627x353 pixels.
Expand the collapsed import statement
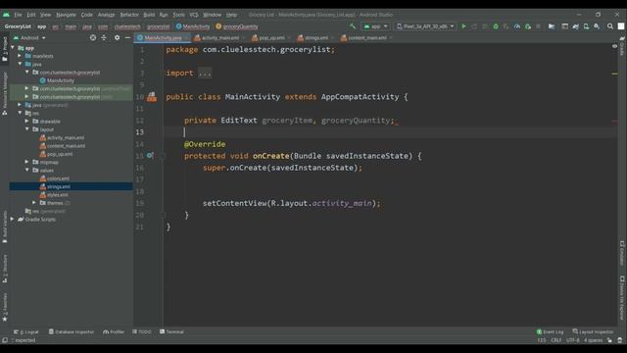click(205, 74)
